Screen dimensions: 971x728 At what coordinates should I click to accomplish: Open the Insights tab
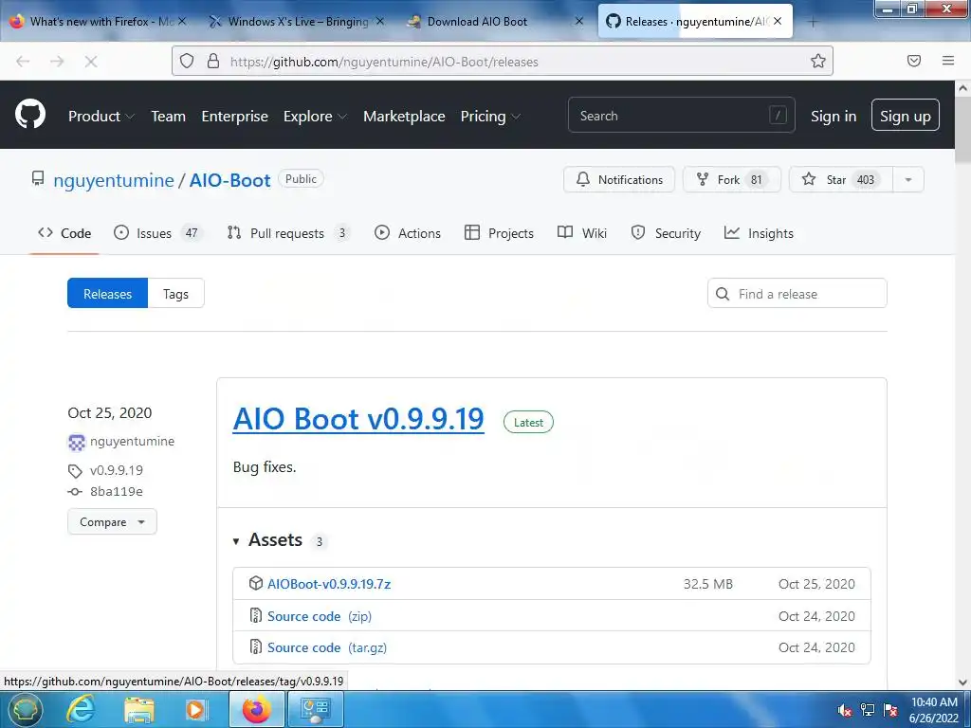(x=759, y=233)
